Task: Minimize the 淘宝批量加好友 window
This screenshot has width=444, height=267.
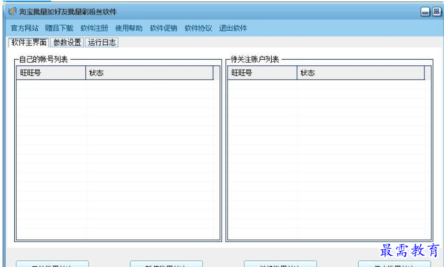Action: point(425,12)
